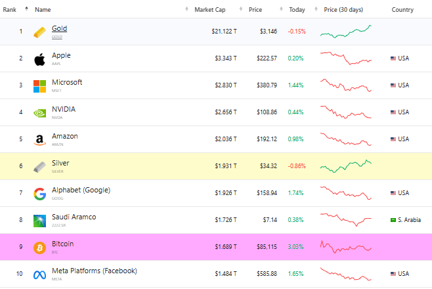Click the Saudi Aramco logo icon
The image size is (432, 289).
click(40, 220)
